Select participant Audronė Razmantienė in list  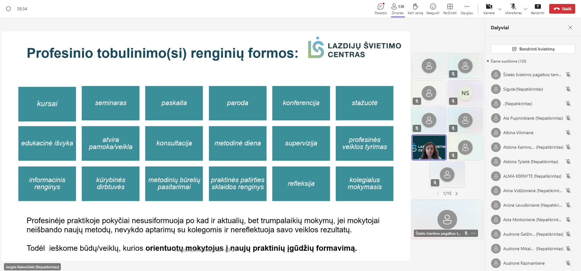tap(524, 263)
